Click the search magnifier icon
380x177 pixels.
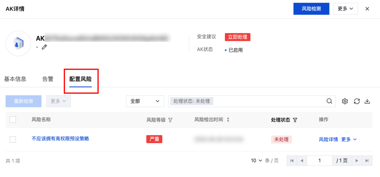tap(329, 101)
